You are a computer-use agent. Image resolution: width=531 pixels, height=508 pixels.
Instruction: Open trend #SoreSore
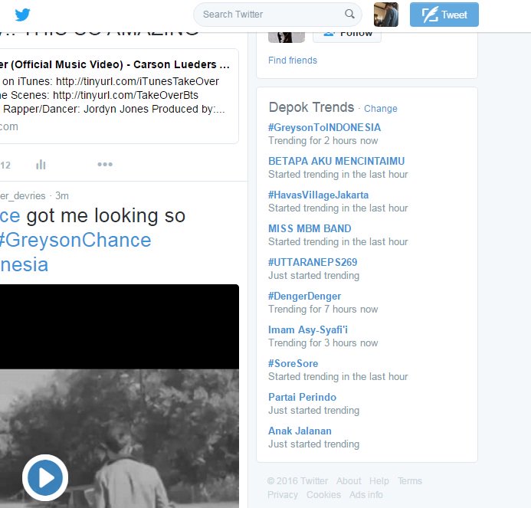click(293, 363)
